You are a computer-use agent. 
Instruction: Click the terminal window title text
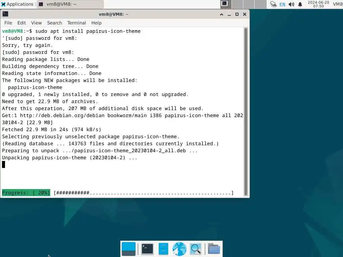114,14
